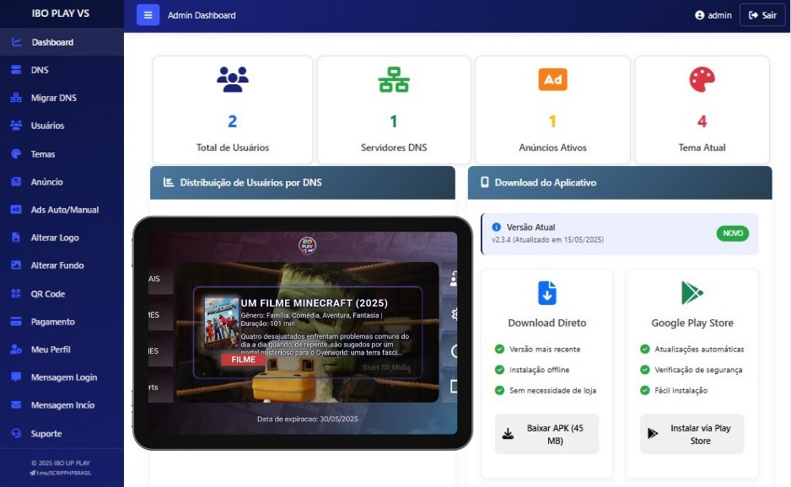Click the Suporte headset icon
The height and width of the screenshot is (487, 791).
(16, 434)
